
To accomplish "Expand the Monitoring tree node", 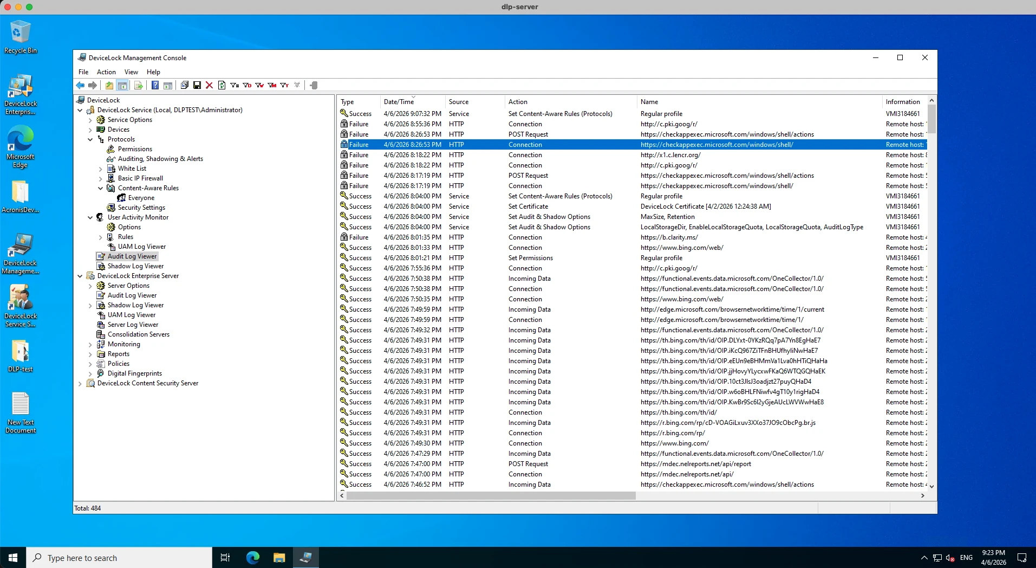I will click(x=90, y=344).
